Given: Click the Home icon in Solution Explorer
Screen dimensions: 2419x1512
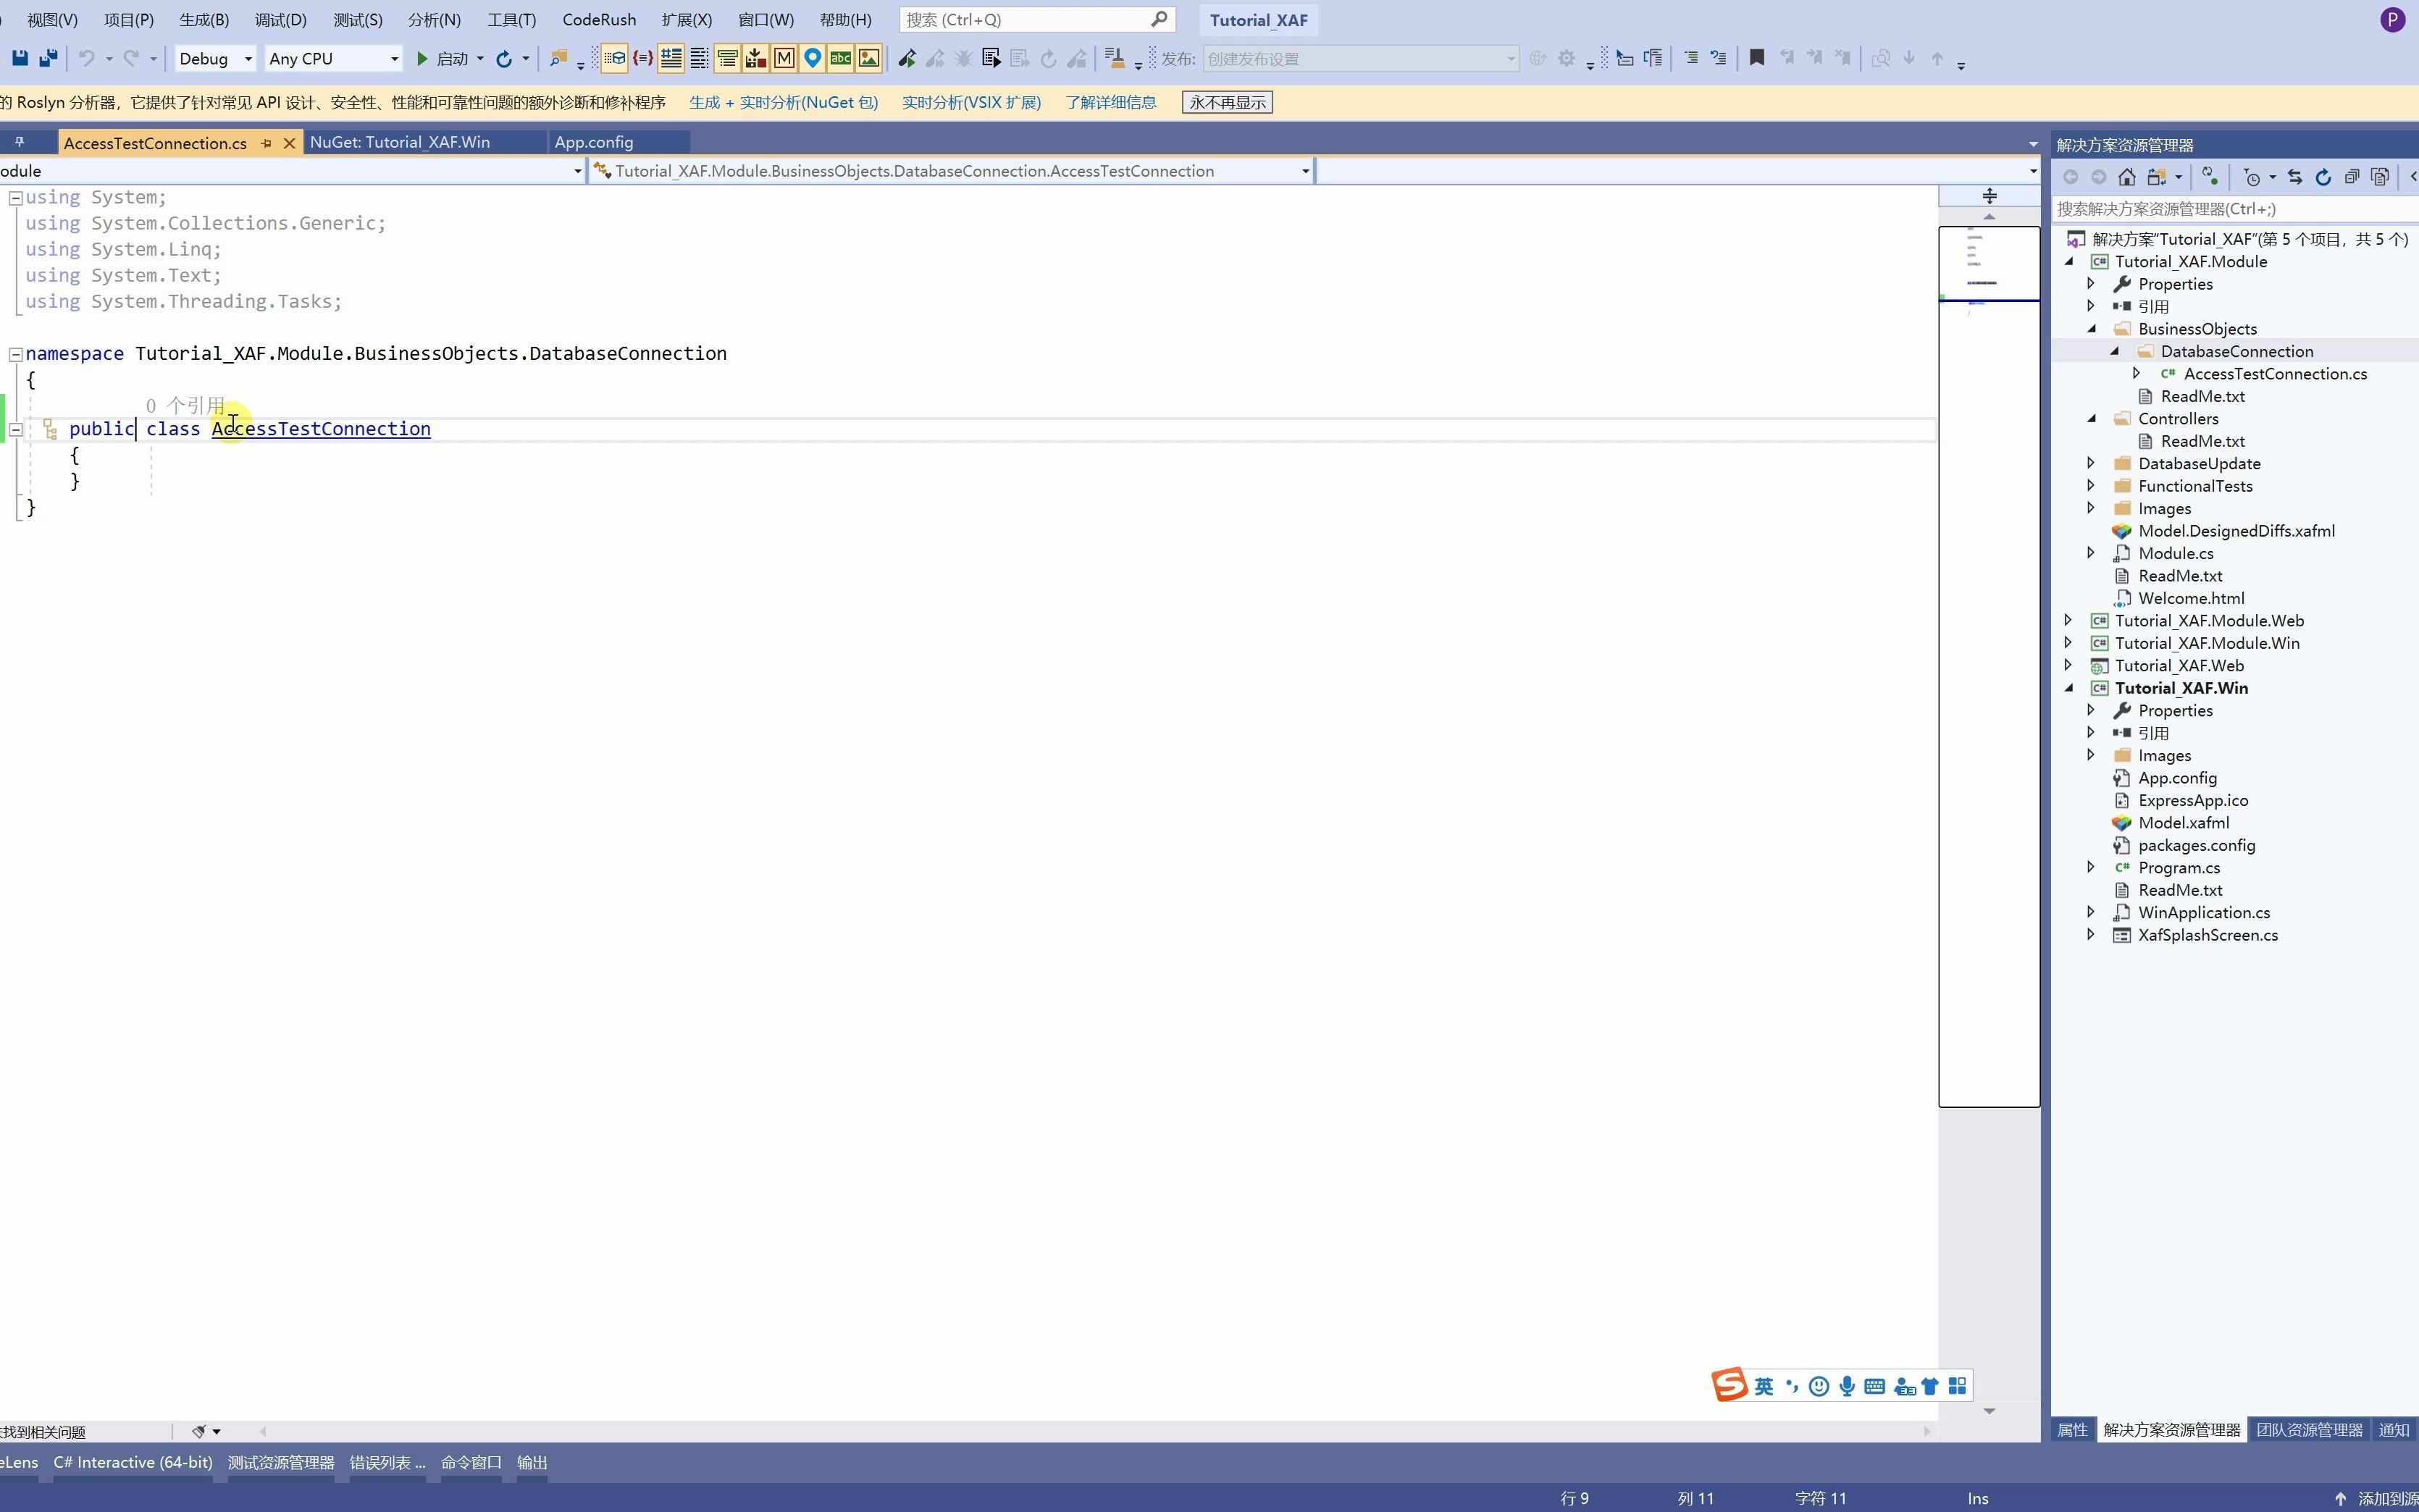Looking at the screenshot, I should [x=2126, y=177].
